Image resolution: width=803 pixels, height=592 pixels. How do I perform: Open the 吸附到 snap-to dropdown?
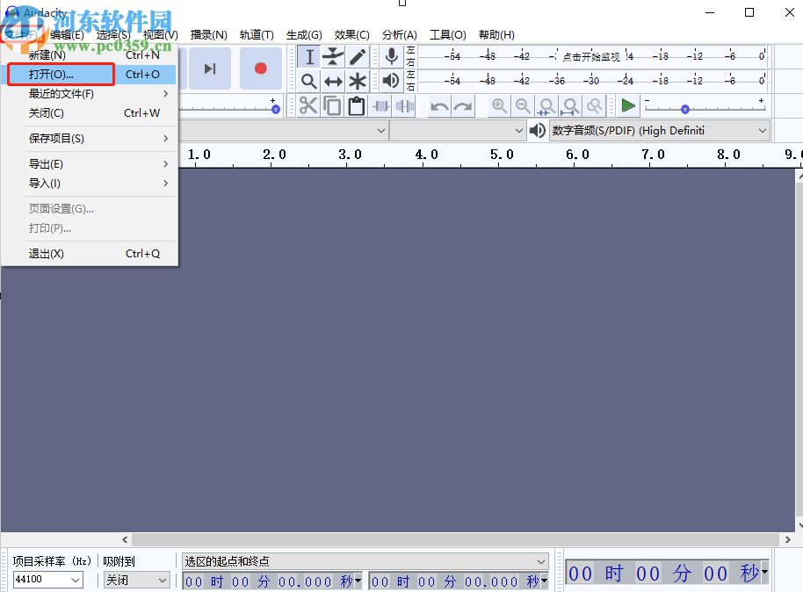point(136,580)
